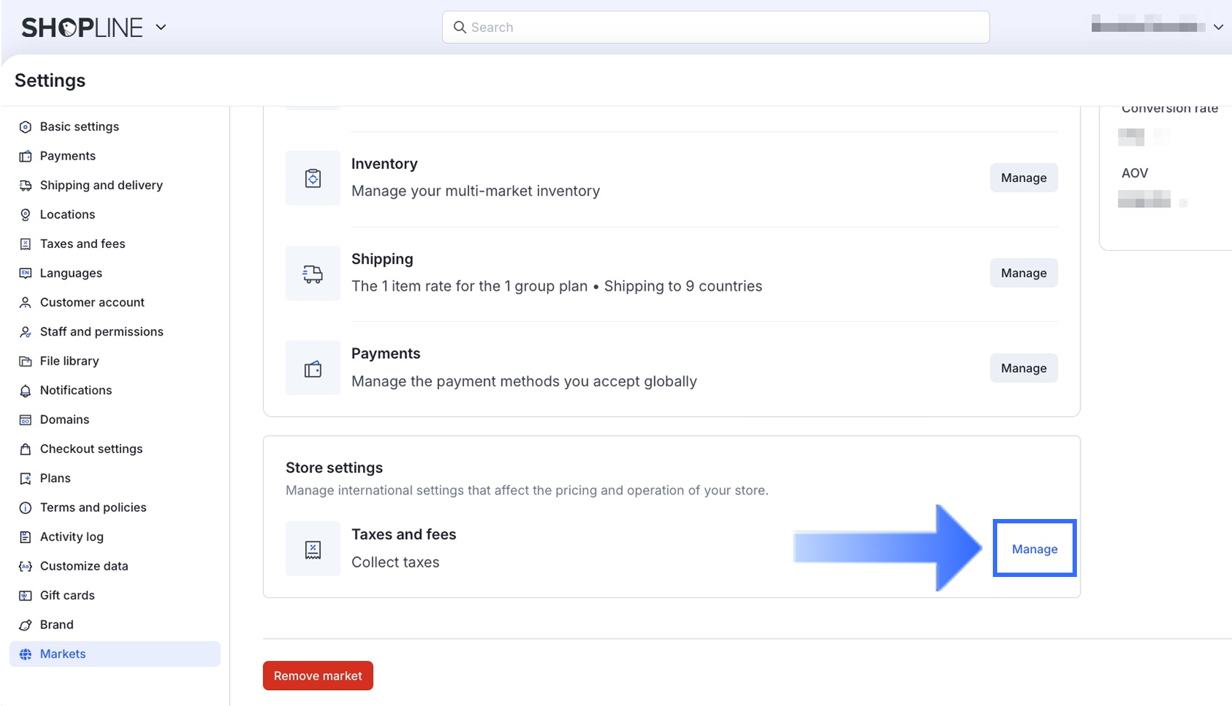
Task: Open the account dropdown menu arrow
Action: (x=1218, y=27)
